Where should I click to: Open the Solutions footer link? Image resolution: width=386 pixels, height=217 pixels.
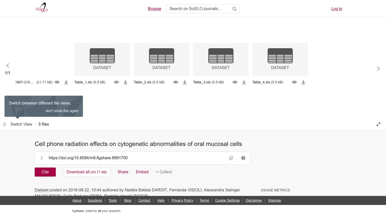(x=95, y=200)
